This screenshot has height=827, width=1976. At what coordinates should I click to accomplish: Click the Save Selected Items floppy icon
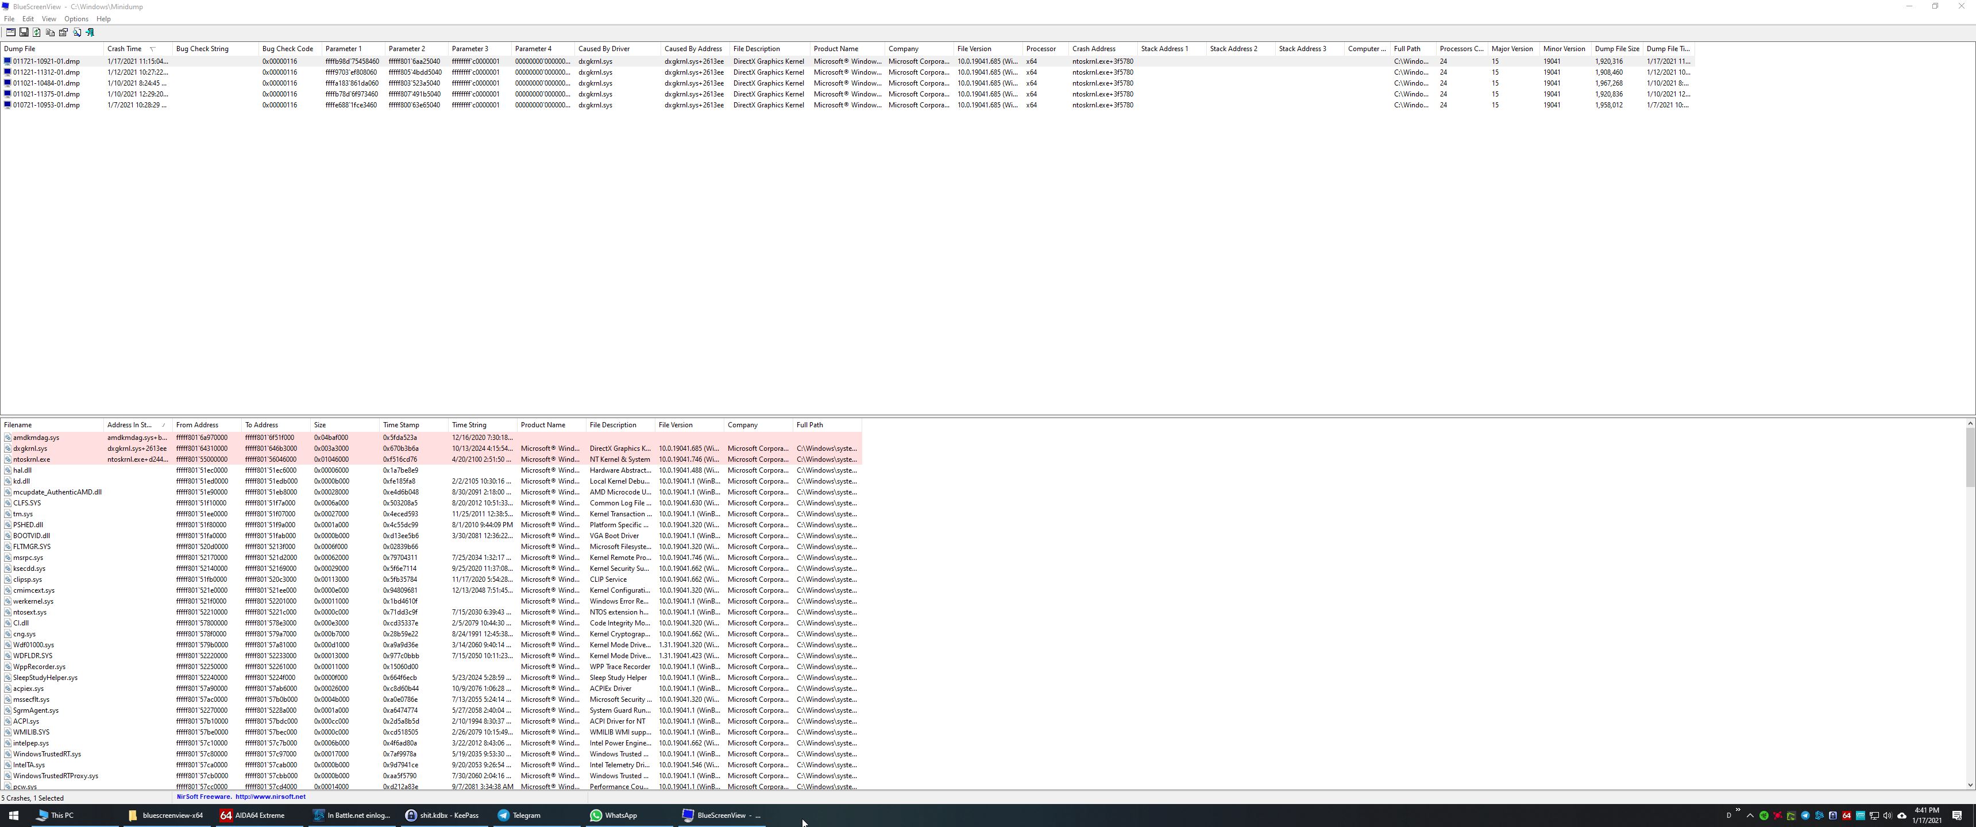[x=24, y=32]
